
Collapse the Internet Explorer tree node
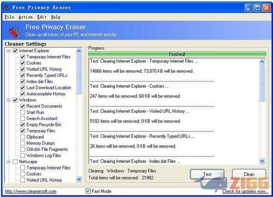(9, 51)
